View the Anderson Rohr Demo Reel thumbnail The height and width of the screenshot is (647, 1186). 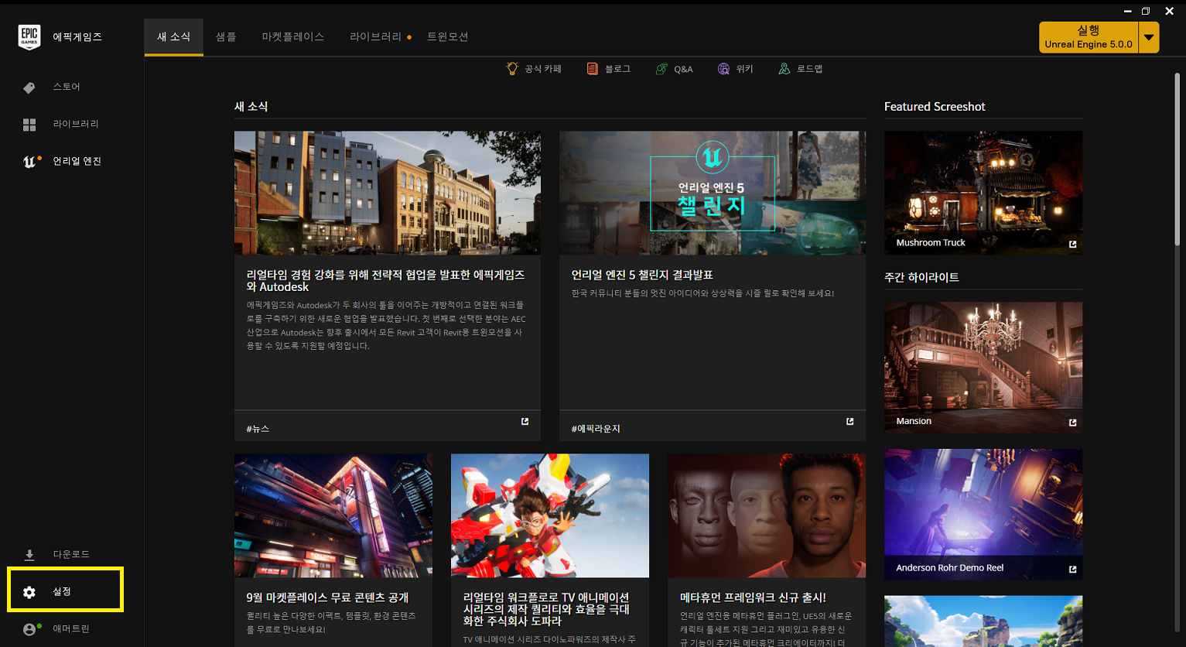[x=983, y=514]
